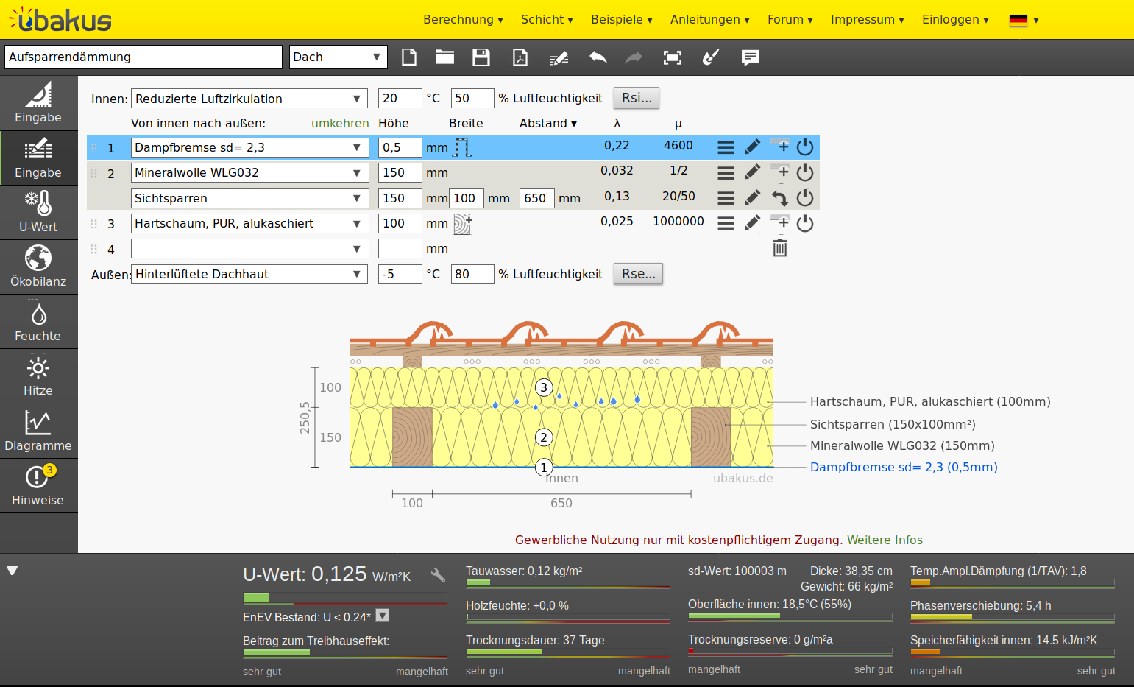This screenshot has width=1134, height=687.
Task: Click the undo arrow in toolbar
Action: 598,57
